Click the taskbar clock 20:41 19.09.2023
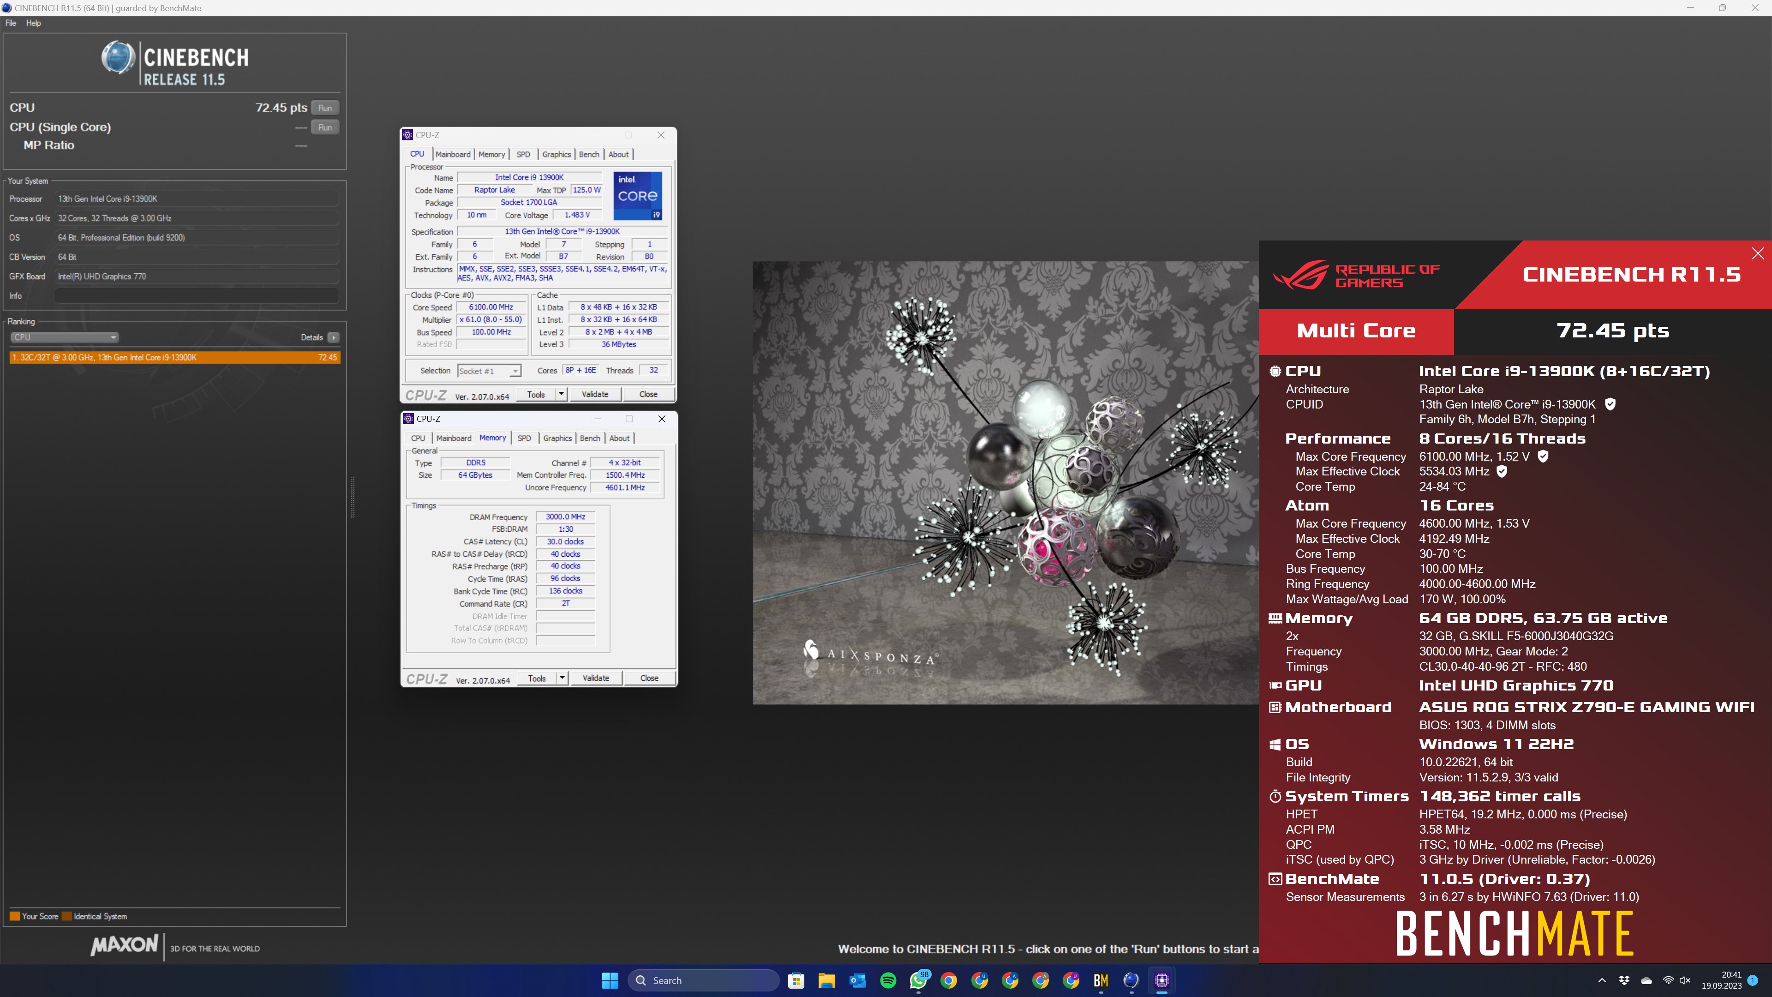Image resolution: width=1772 pixels, height=997 pixels. pos(1721,980)
